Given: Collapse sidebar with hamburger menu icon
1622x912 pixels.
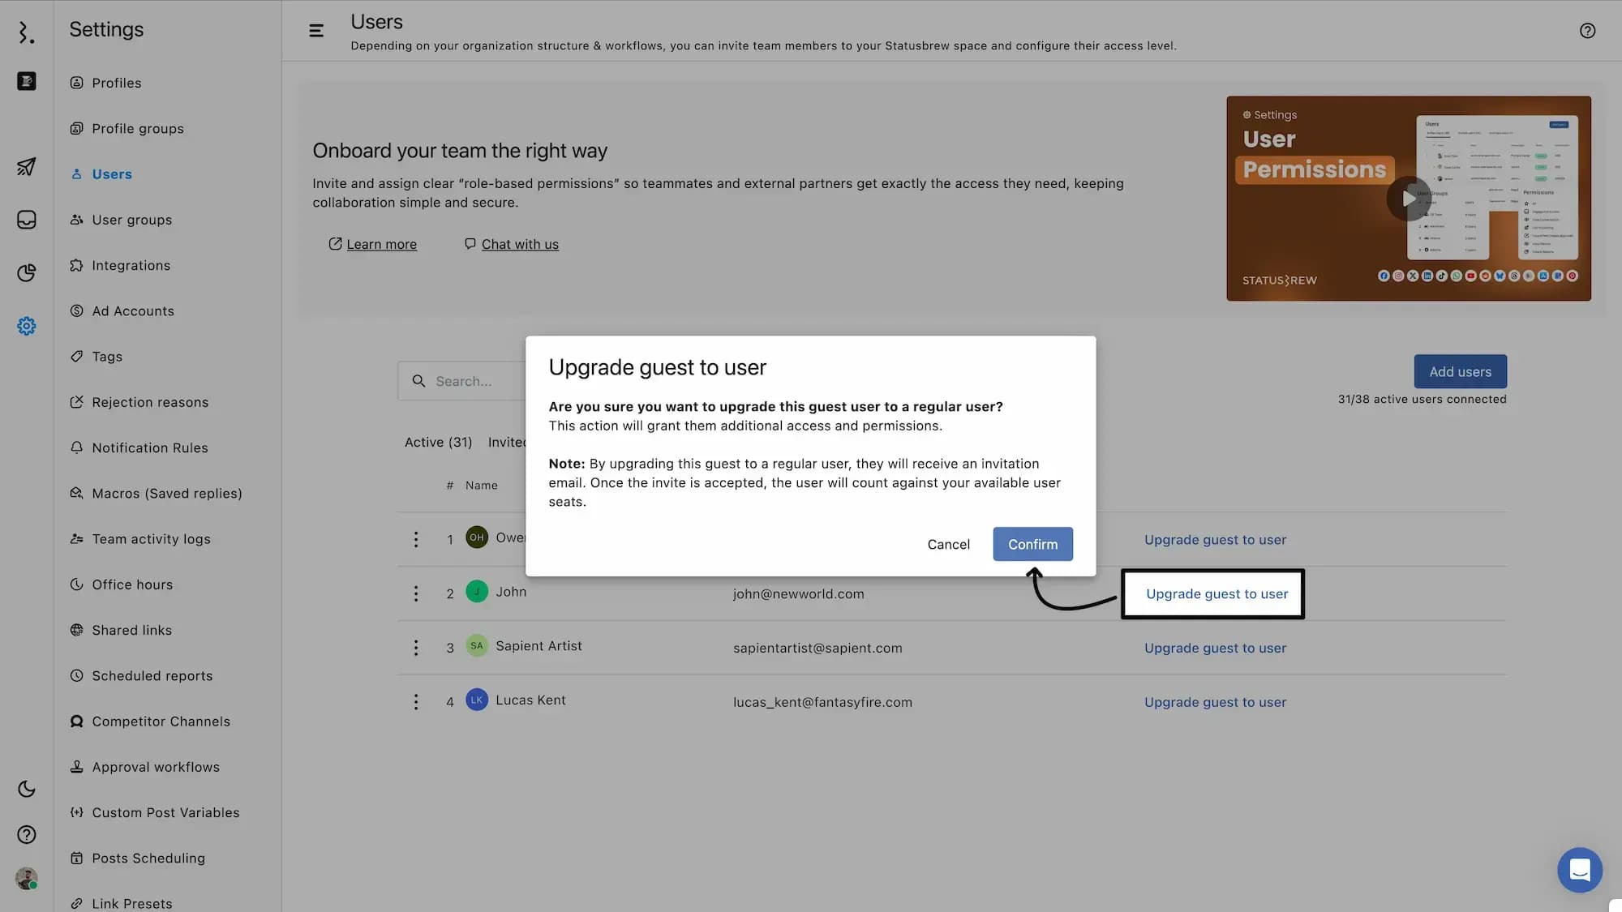Looking at the screenshot, I should point(316,31).
